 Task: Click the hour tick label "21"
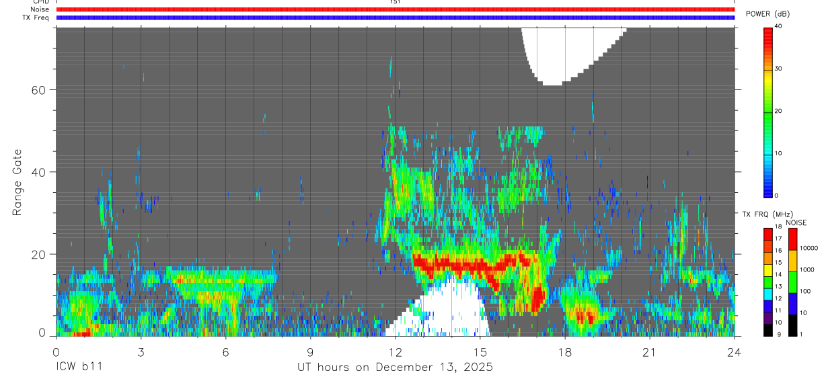pos(650,352)
